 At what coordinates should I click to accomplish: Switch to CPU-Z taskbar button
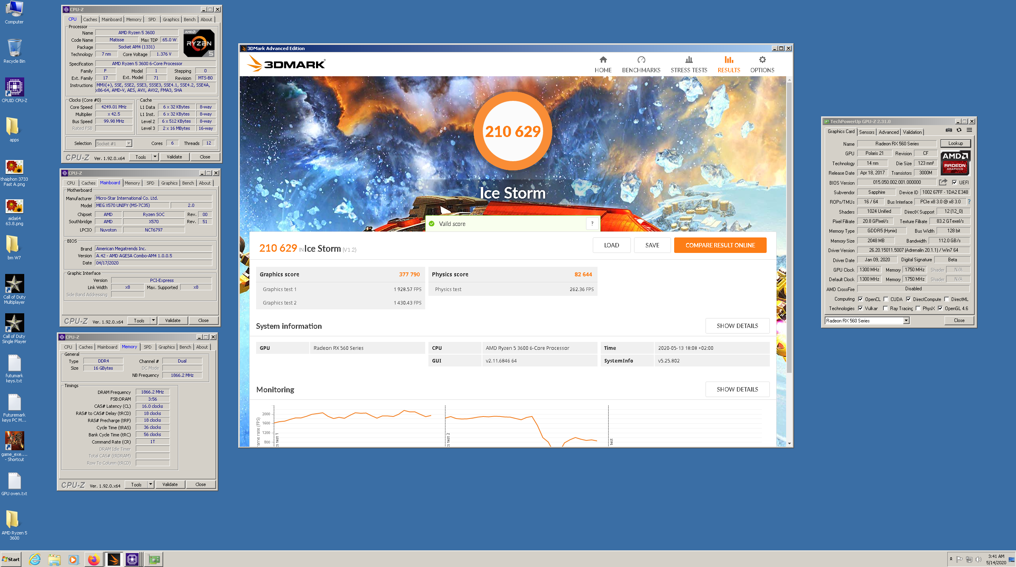132,559
